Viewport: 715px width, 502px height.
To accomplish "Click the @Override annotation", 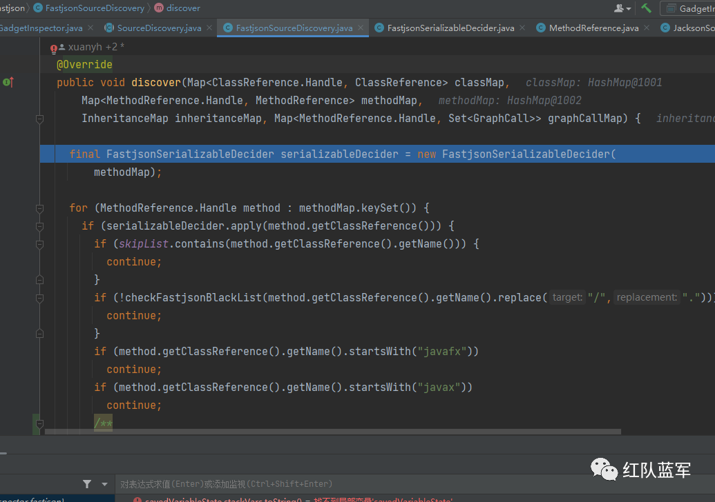I will pyautogui.click(x=84, y=65).
